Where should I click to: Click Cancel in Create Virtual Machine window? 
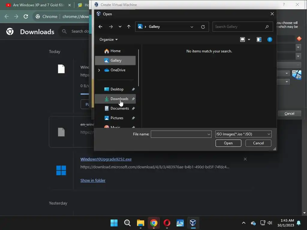289,114
